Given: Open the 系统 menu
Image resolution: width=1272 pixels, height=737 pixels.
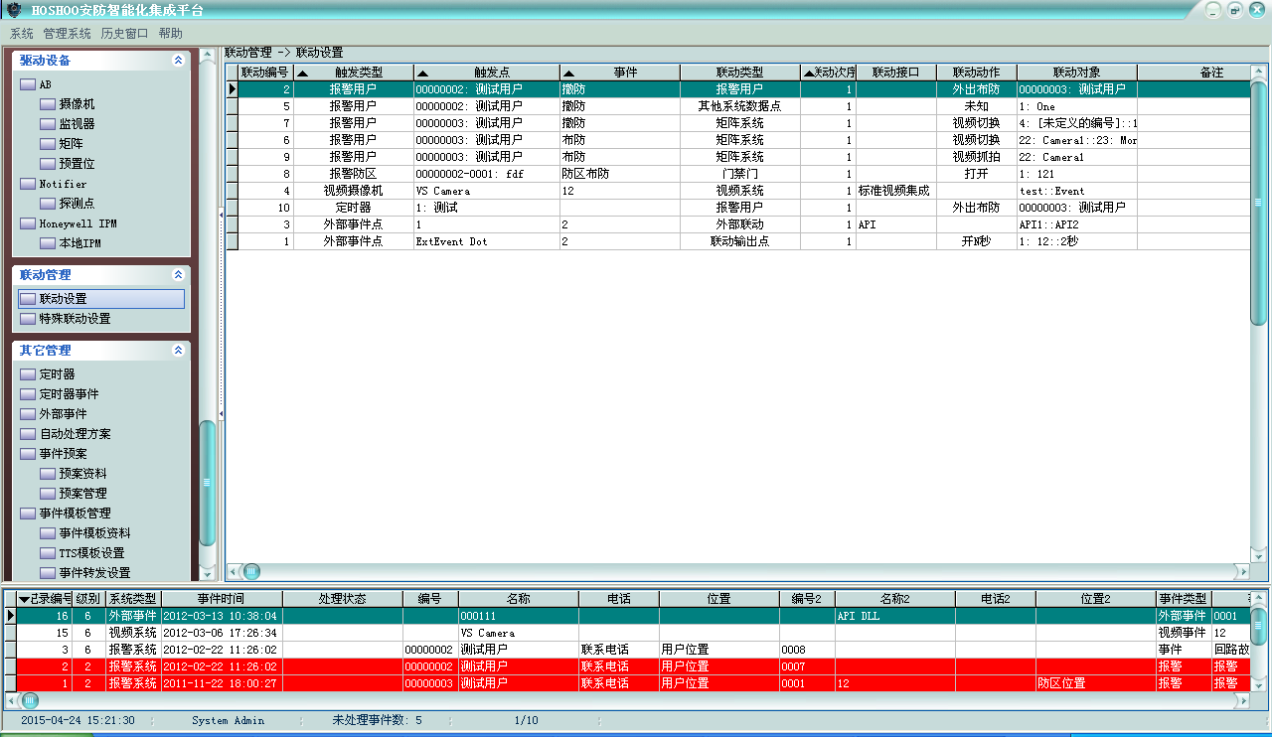Looking at the screenshot, I should (21, 34).
